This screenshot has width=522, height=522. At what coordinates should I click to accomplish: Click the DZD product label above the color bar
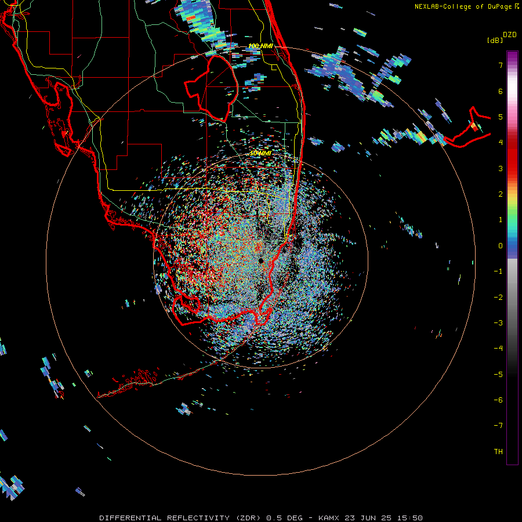(510, 35)
